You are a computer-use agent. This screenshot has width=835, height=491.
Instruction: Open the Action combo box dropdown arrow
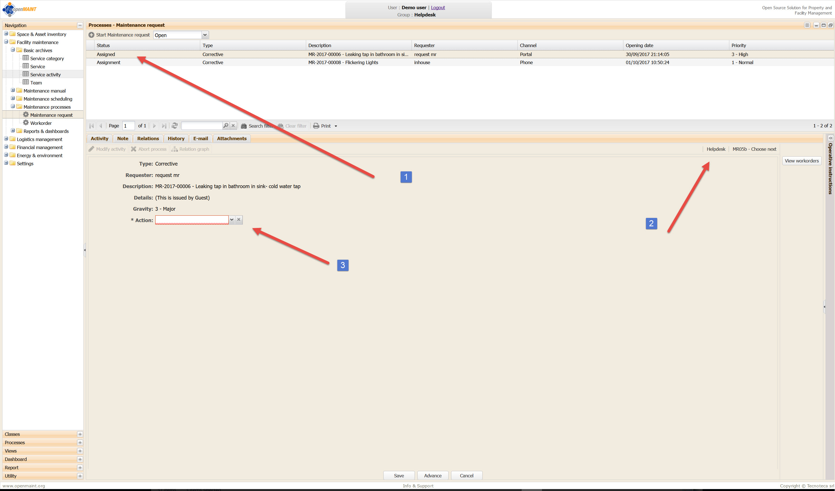tap(232, 220)
